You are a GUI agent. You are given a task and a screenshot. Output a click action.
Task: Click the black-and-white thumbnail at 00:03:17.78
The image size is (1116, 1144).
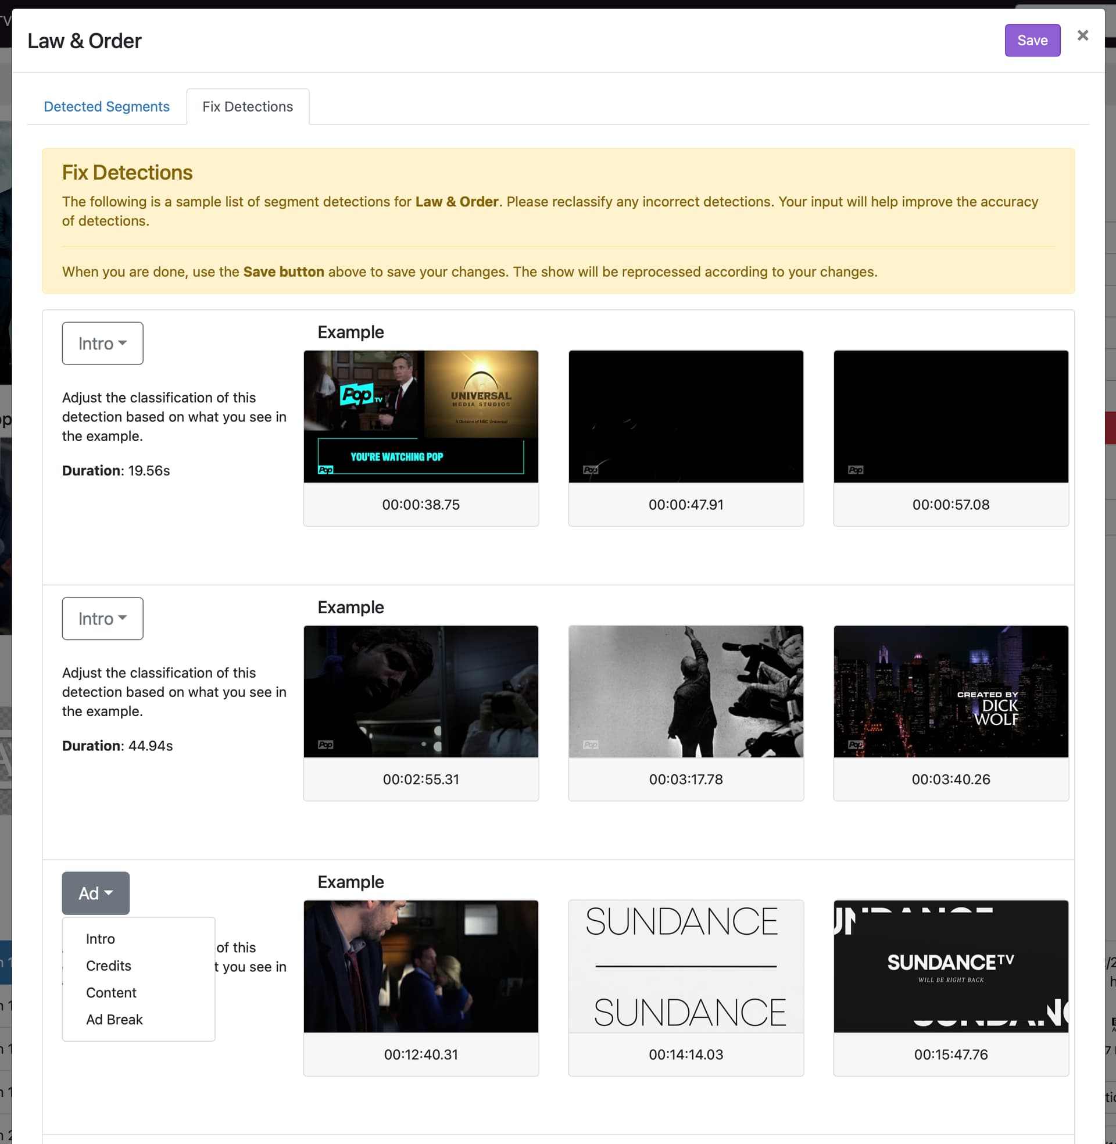tap(686, 692)
